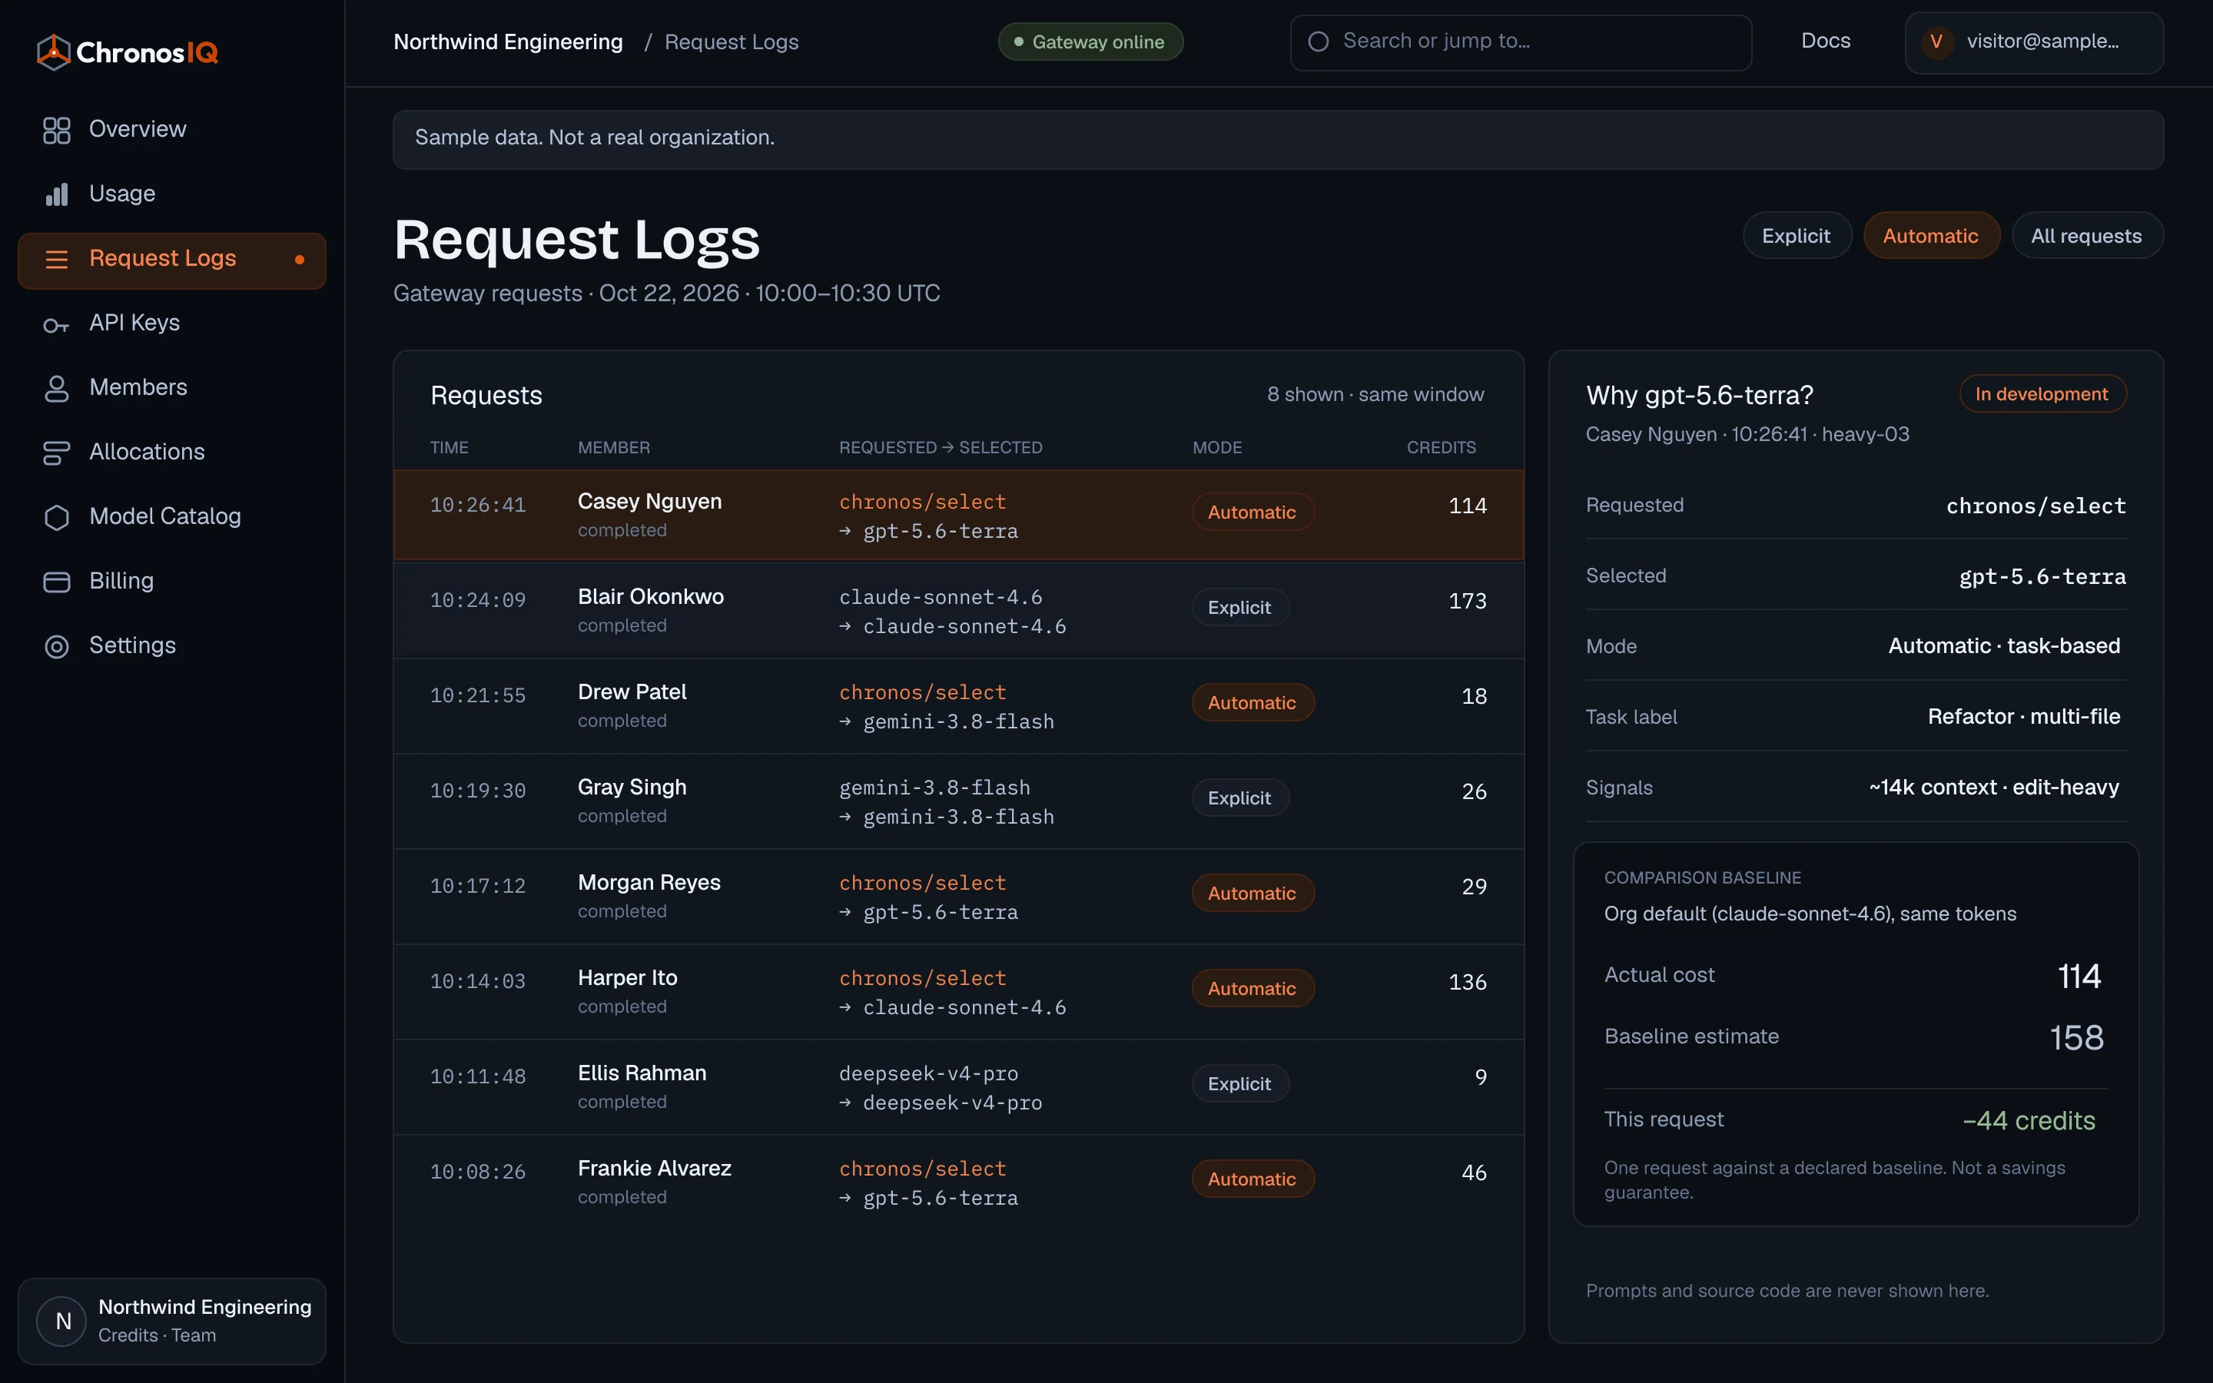Click the Billing card icon
Viewport: 2213px width, 1383px height.
(x=57, y=582)
